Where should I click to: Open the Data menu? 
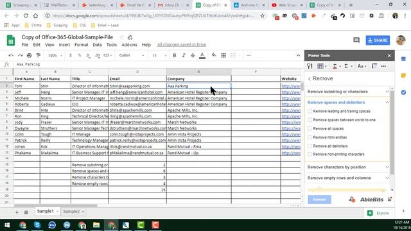pyautogui.click(x=97, y=45)
